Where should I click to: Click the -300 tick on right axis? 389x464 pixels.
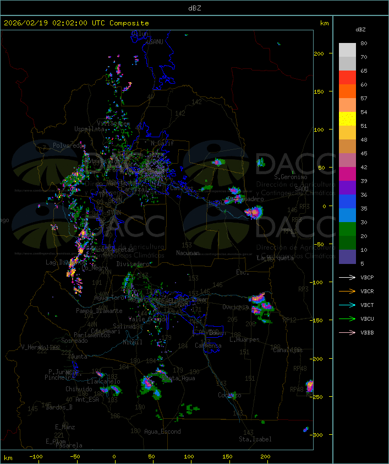coord(317,435)
